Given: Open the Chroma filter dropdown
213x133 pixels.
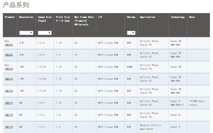Looking at the screenshot, I should coord(131,33).
